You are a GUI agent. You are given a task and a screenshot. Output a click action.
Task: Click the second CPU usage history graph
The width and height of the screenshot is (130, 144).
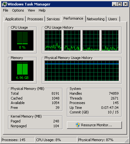click(x=72, y=41)
